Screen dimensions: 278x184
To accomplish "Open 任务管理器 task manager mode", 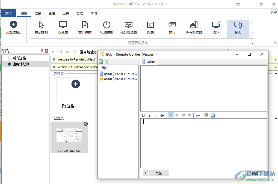I will [x=129, y=28].
